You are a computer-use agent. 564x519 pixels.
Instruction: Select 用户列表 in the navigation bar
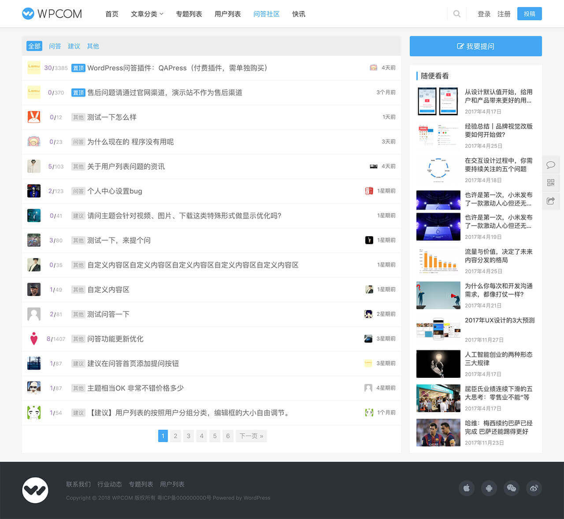[227, 14]
